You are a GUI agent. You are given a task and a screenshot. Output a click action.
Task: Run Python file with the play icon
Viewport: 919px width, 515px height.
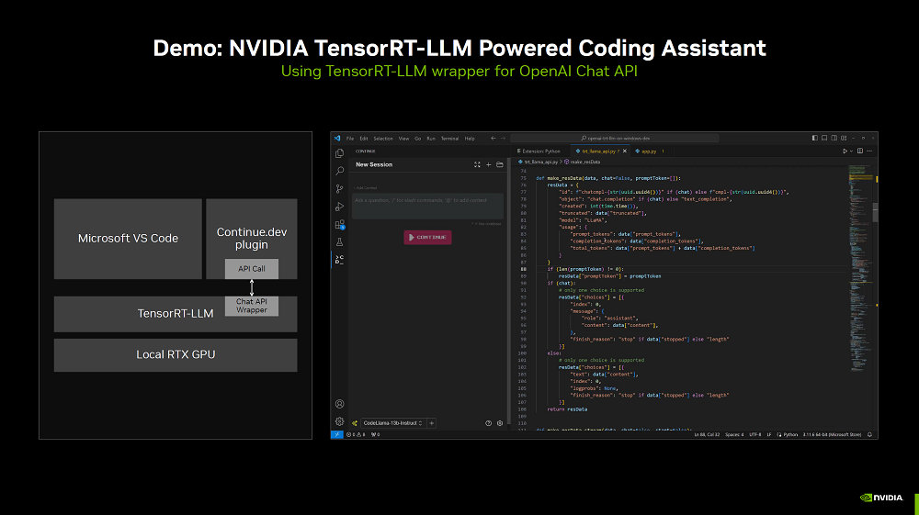tap(845, 151)
